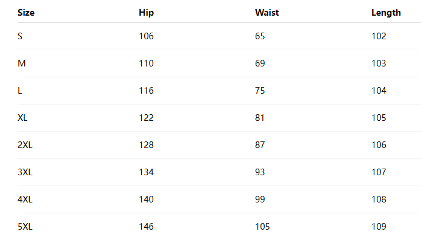Click the Length column header
421x249 pixels.
(386, 13)
